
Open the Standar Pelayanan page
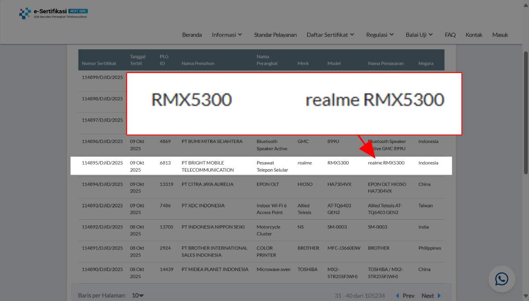pos(275,35)
